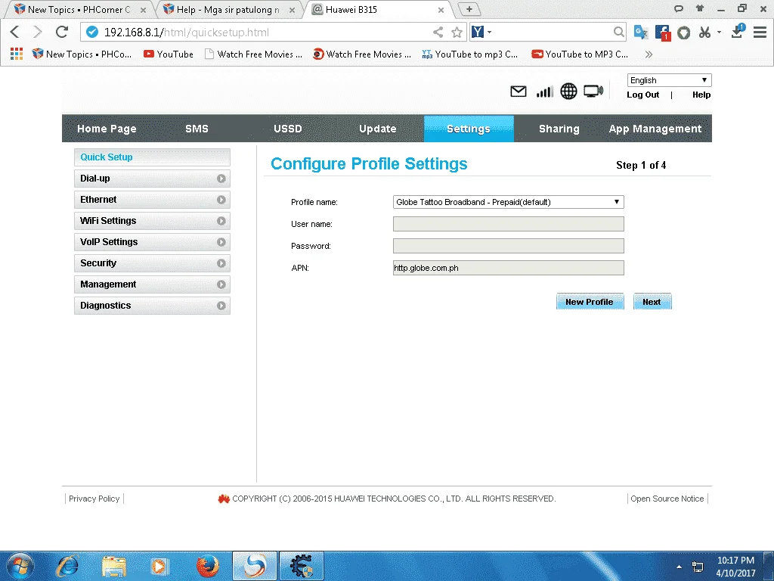Click the shield extension icon
The image size is (774, 581).
683,33
